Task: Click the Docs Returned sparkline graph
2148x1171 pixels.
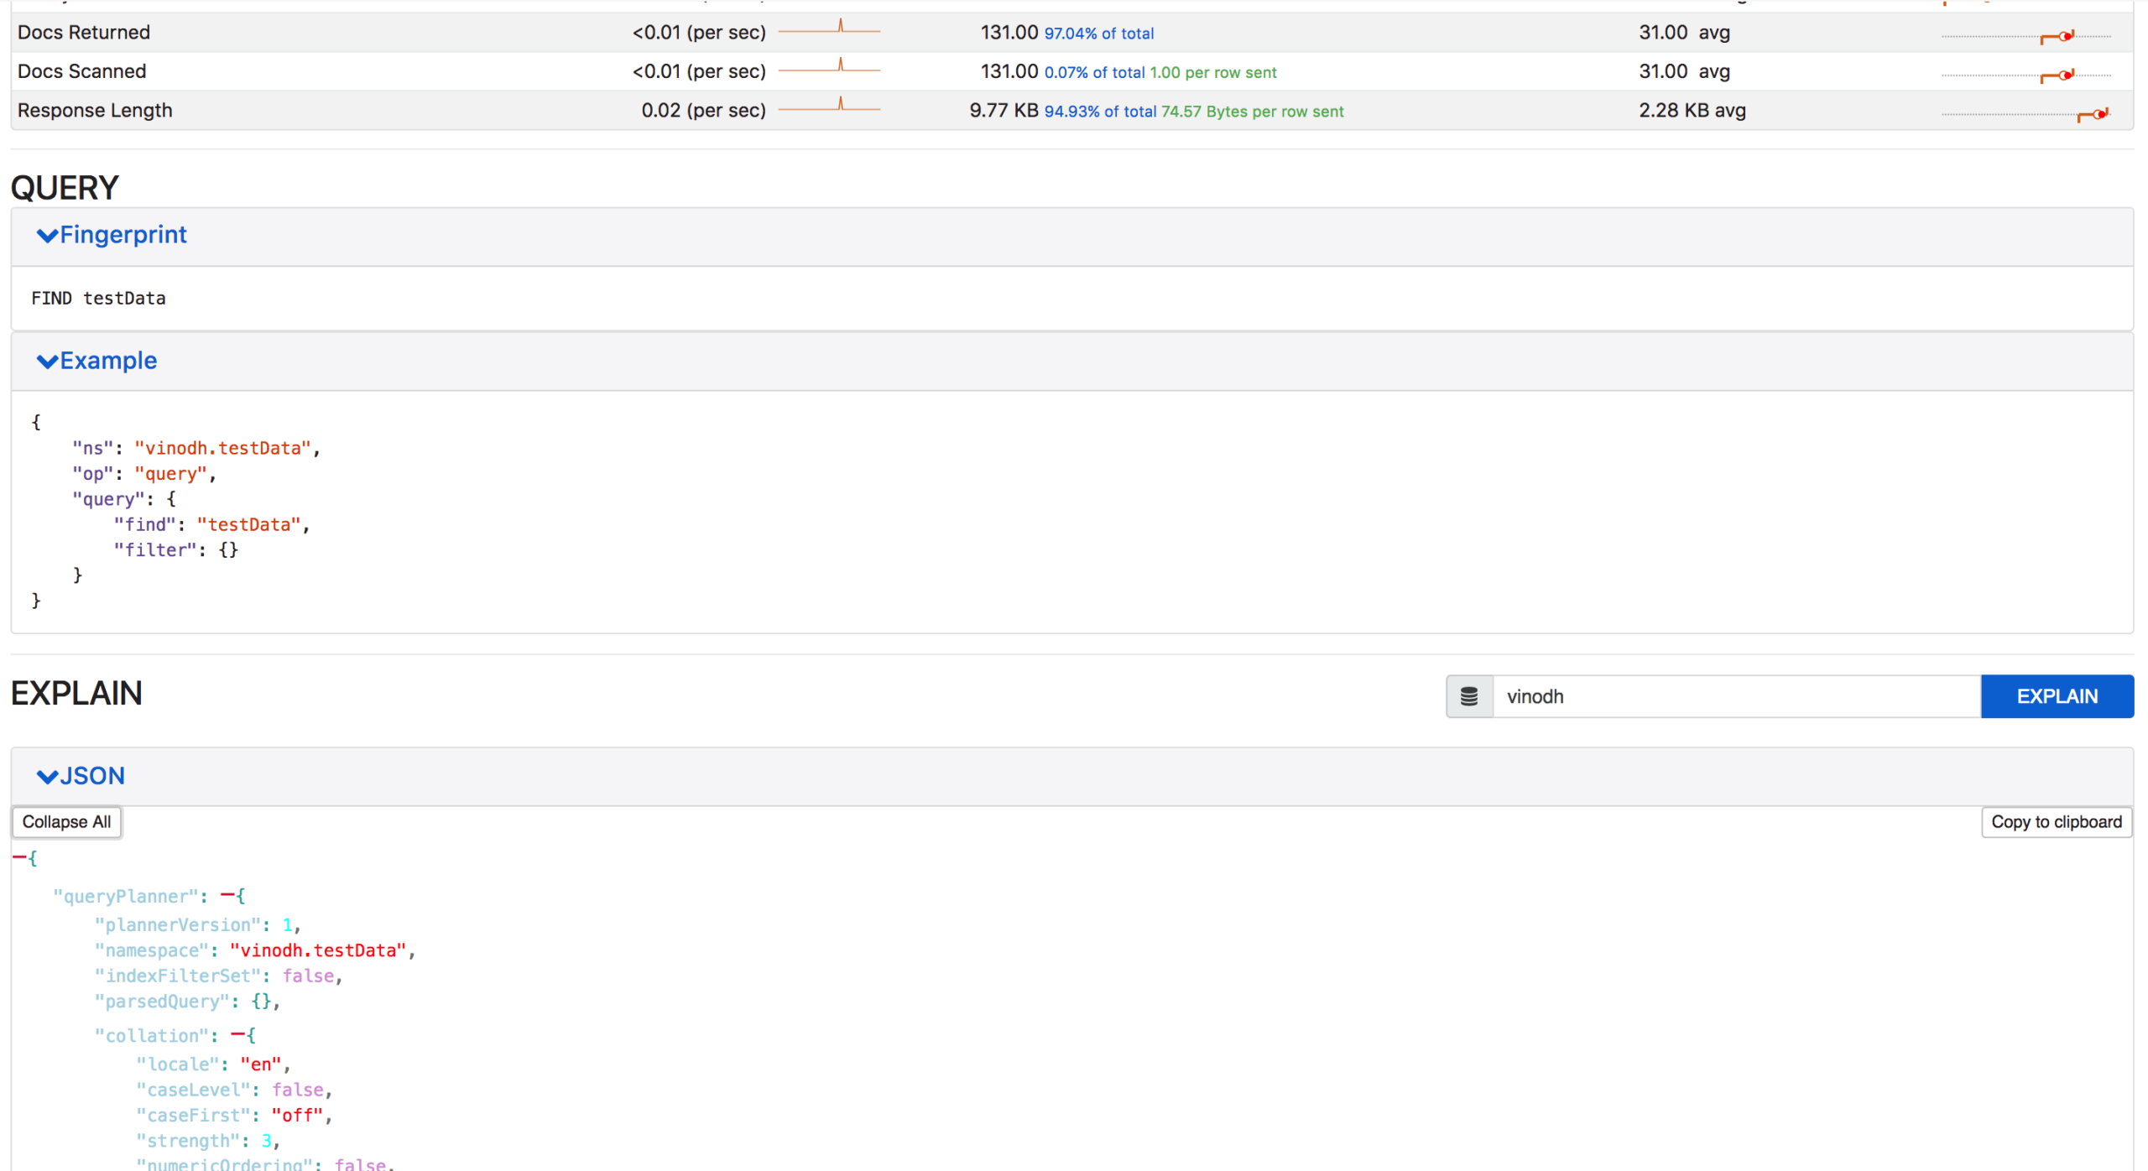Action: (829, 29)
